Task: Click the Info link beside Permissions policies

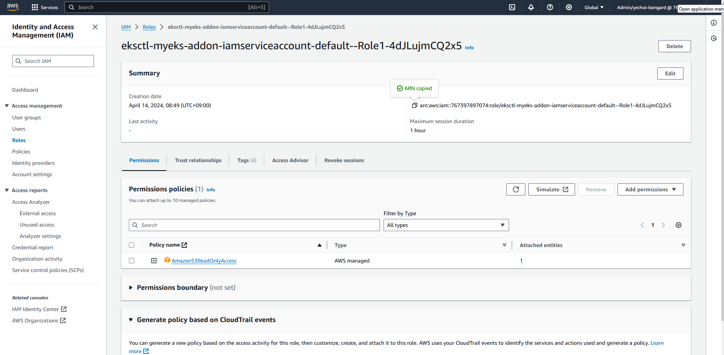Action: tap(211, 190)
